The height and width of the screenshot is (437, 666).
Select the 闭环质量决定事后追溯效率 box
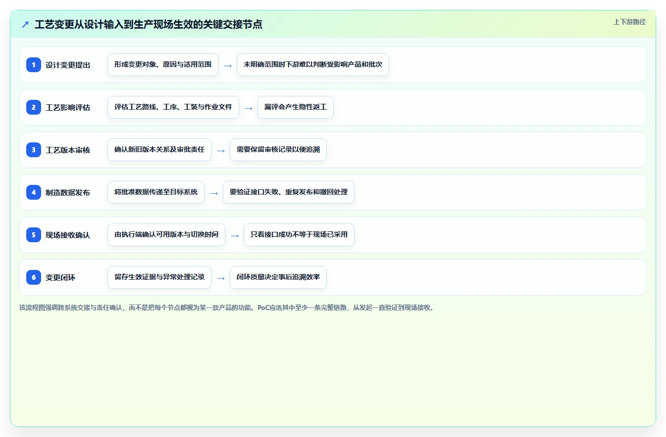click(x=278, y=277)
